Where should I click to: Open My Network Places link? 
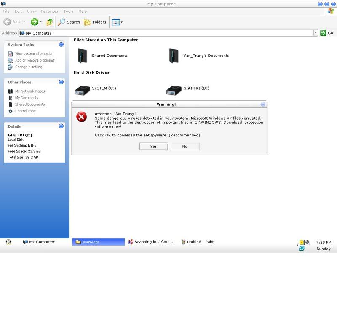click(30, 91)
